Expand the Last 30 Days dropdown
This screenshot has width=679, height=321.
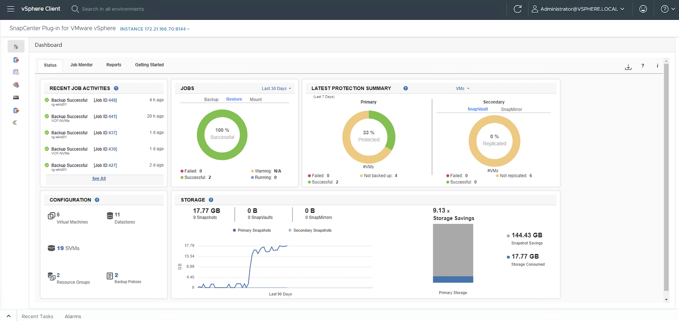276,89
